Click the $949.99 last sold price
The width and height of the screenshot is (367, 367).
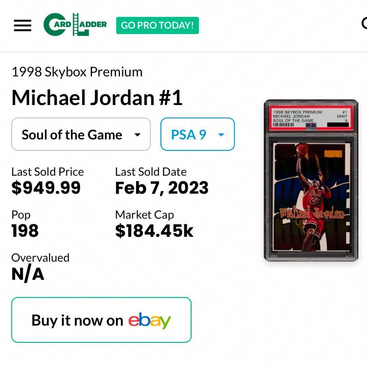[x=46, y=188]
